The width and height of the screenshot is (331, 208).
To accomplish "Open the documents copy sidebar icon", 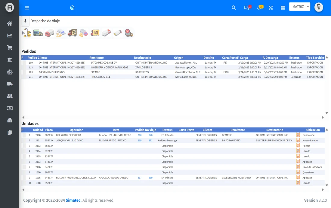I will 10,133.
